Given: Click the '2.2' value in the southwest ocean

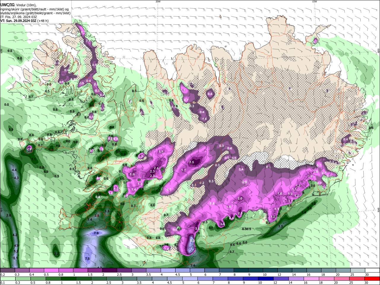Looking at the screenshot, I should (x=56, y=254).
